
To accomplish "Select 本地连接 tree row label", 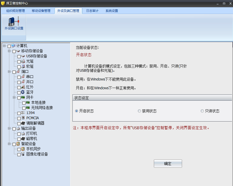I will pyautogui.click(x=38, y=103).
